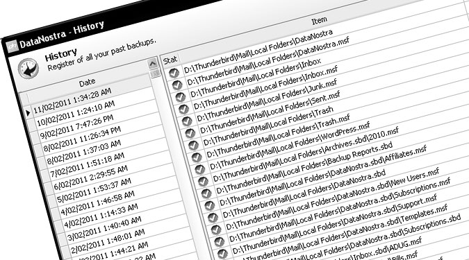The image size is (469, 260).
Task: Select backup dated 6/02/2011 2:29:55 AM
Action: coord(90,178)
